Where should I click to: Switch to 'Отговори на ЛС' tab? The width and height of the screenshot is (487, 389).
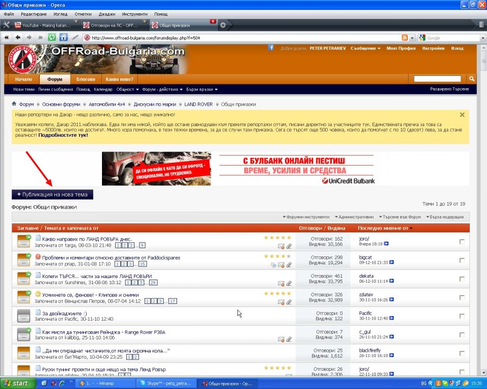(114, 25)
